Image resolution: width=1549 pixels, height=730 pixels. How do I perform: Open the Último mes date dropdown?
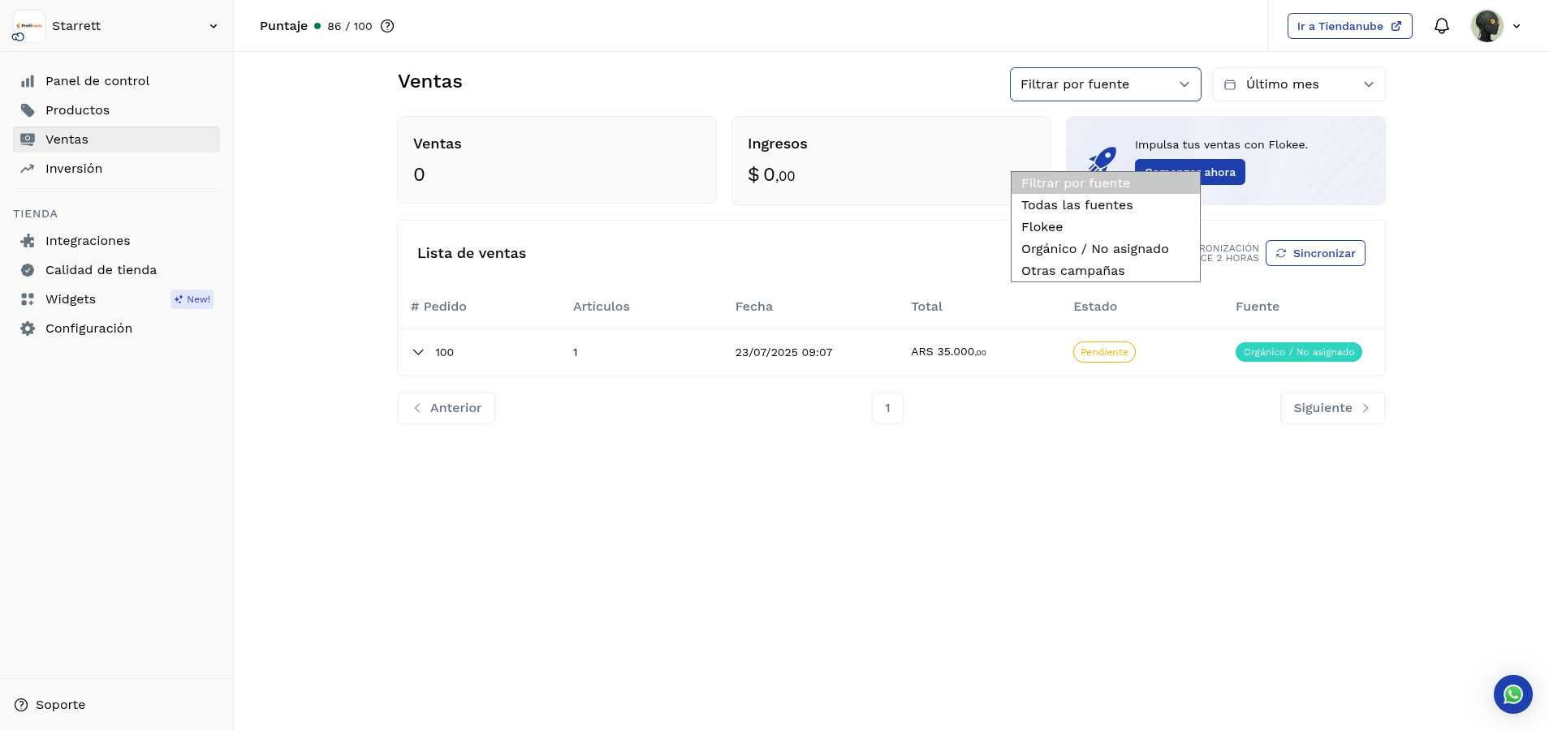pos(1298,84)
